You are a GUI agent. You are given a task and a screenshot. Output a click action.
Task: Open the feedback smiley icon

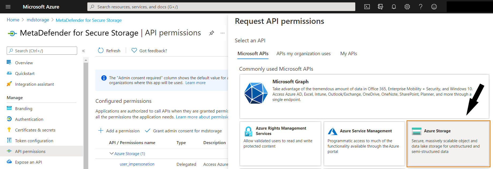pos(434,7)
